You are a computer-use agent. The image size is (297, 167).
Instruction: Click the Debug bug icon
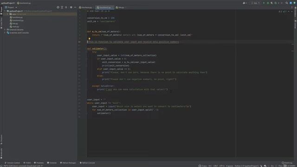(x=268, y=3)
